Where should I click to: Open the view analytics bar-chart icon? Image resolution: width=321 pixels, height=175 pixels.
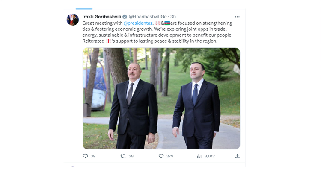(199, 156)
